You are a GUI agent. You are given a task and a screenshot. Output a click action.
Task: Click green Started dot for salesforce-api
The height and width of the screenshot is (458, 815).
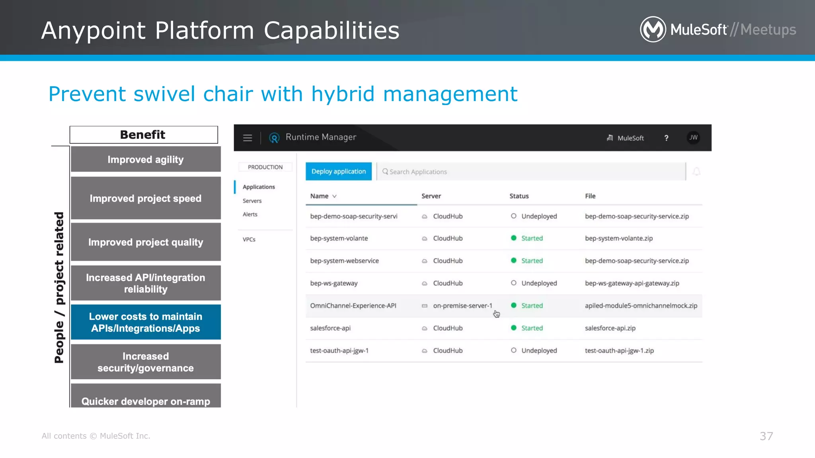(514, 328)
